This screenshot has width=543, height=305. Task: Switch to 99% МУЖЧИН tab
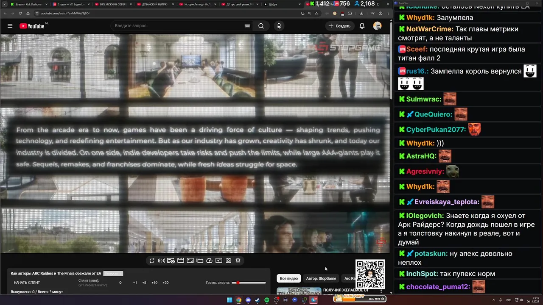click(112, 4)
